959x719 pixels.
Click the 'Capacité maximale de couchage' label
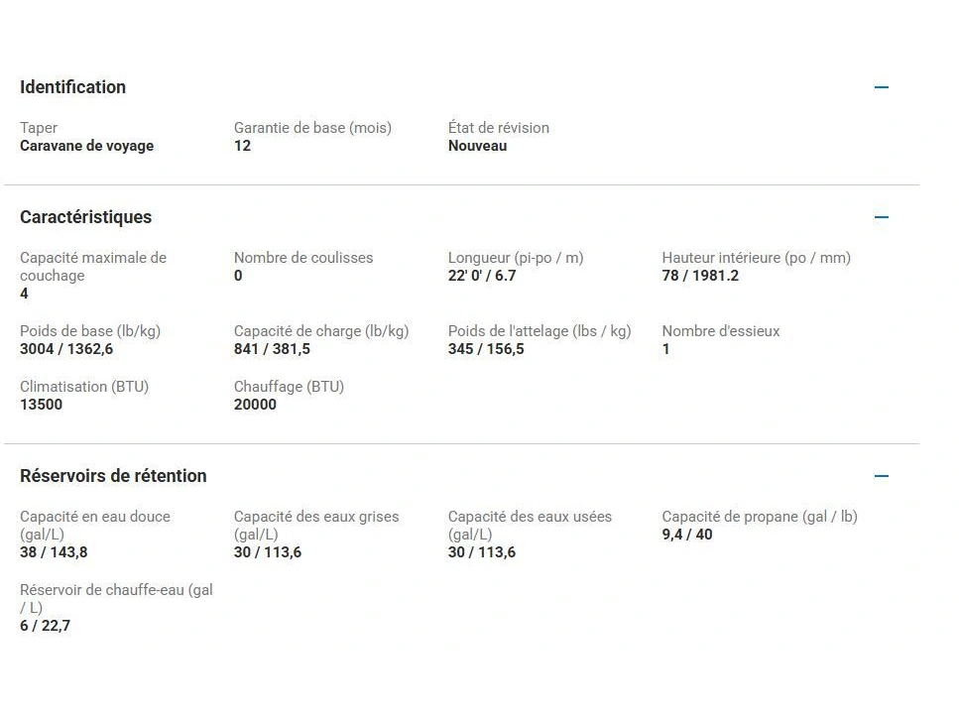coord(93,267)
